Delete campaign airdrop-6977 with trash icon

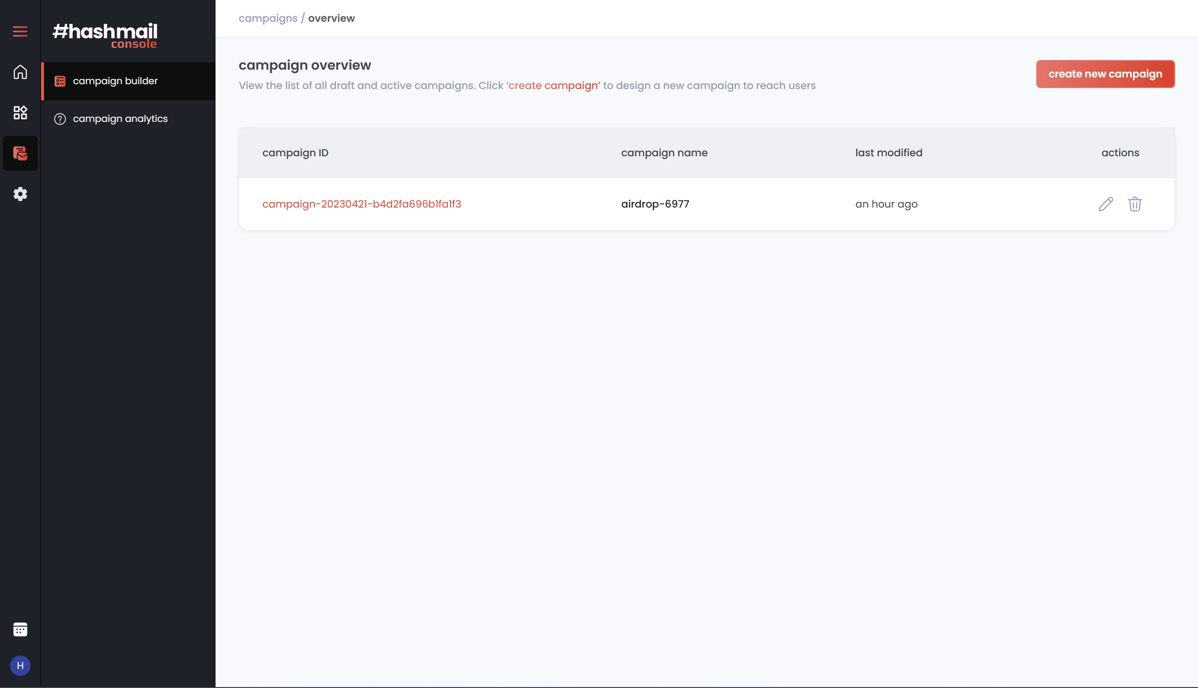click(x=1135, y=204)
